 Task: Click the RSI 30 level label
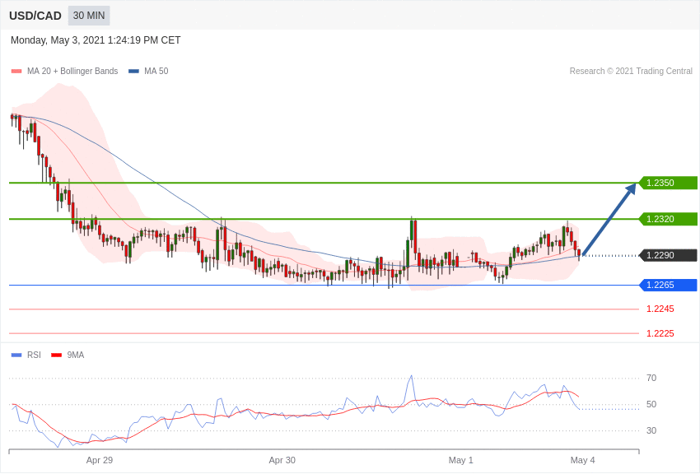pyautogui.click(x=651, y=430)
